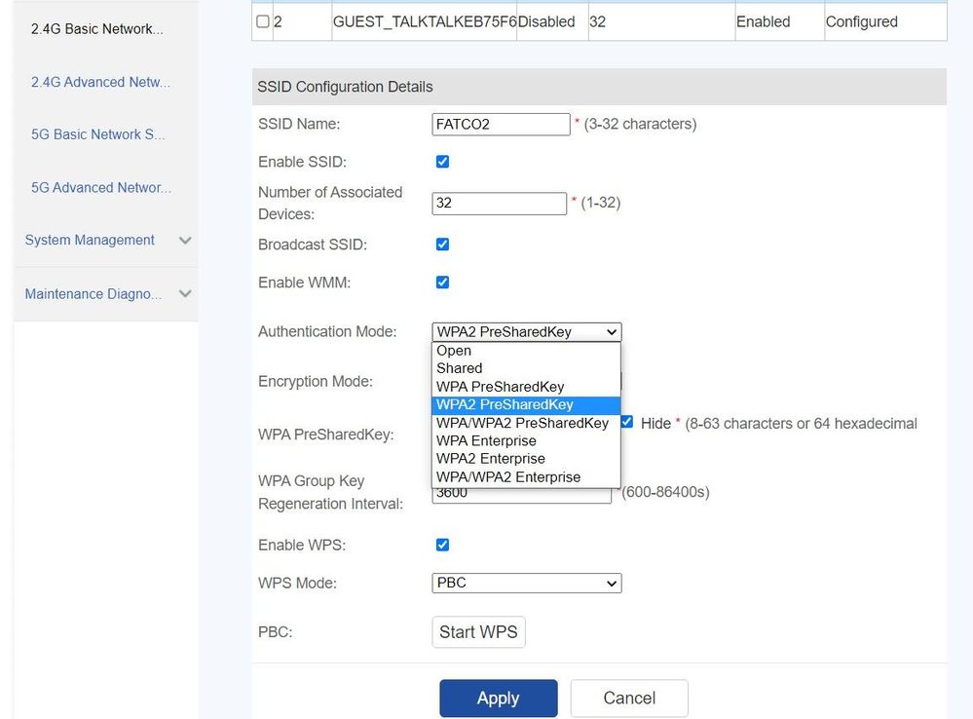973x719 pixels.
Task: Disable the Enable SSID checkbox
Action: 442,161
